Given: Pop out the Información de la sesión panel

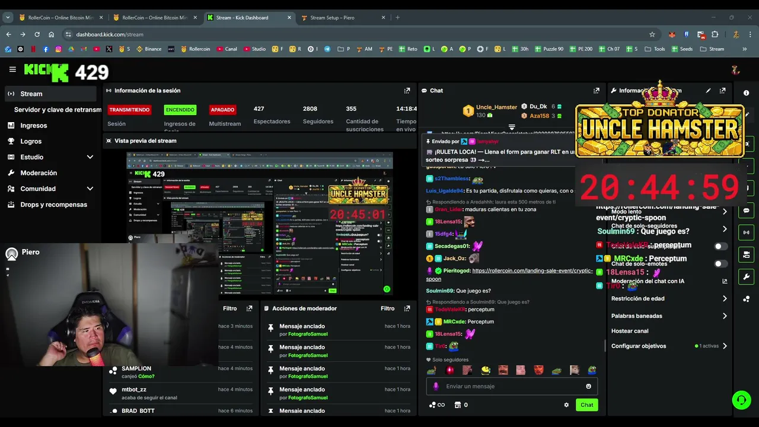Looking at the screenshot, I should (407, 91).
